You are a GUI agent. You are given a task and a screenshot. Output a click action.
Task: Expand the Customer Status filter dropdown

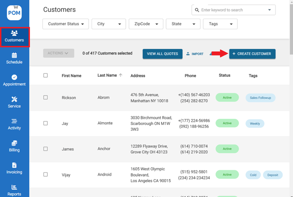66,24
